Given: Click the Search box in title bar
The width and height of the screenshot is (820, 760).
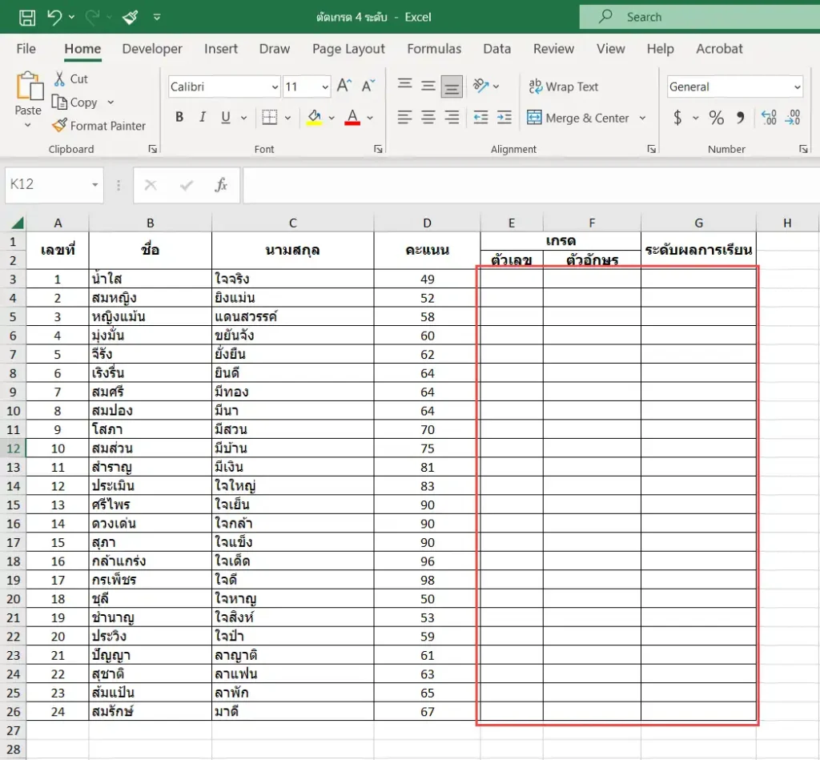Looking at the screenshot, I should (700, 17).
